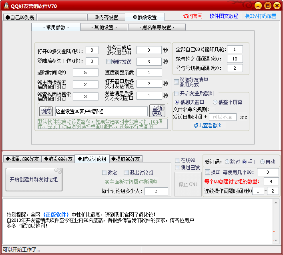Viewport: 283px width, 255px height.
Task: Click the log scrollbar down arrow
Action: (276, 240)
